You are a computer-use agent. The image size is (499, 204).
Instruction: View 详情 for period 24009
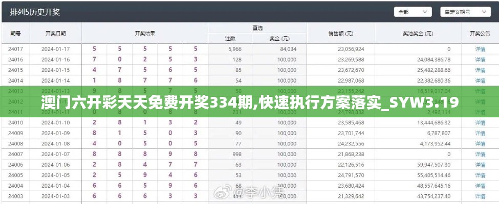click(480, 133)
